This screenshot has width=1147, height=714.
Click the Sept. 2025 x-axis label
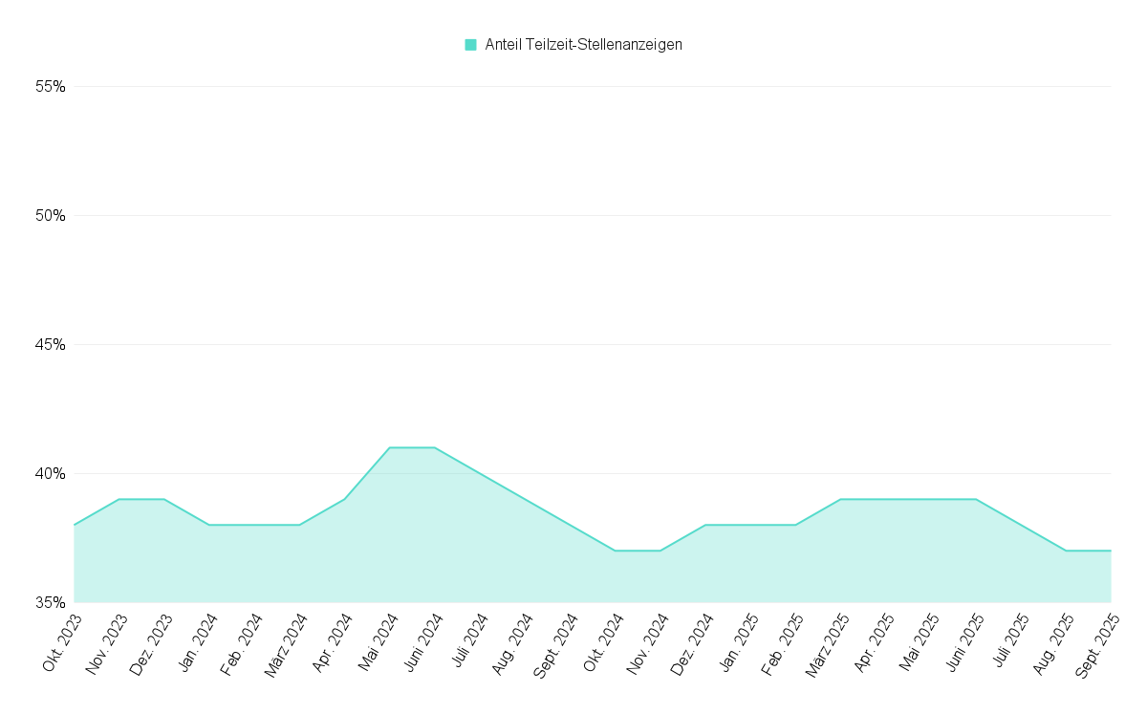tap(1099, 647)
